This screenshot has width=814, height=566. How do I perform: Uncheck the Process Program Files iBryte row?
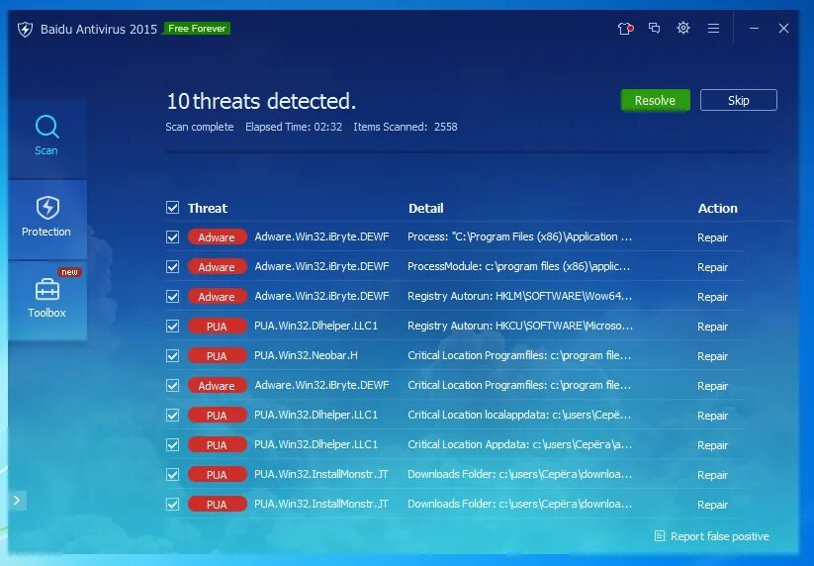tap(172, 237)
